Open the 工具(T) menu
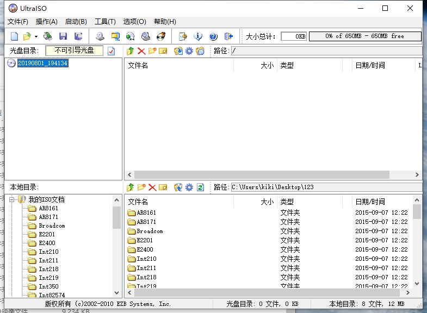 point(105,22)
